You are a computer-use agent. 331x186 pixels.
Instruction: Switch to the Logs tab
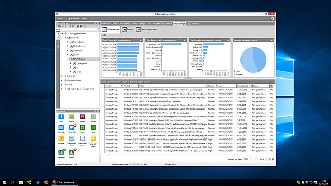[188, 24]
